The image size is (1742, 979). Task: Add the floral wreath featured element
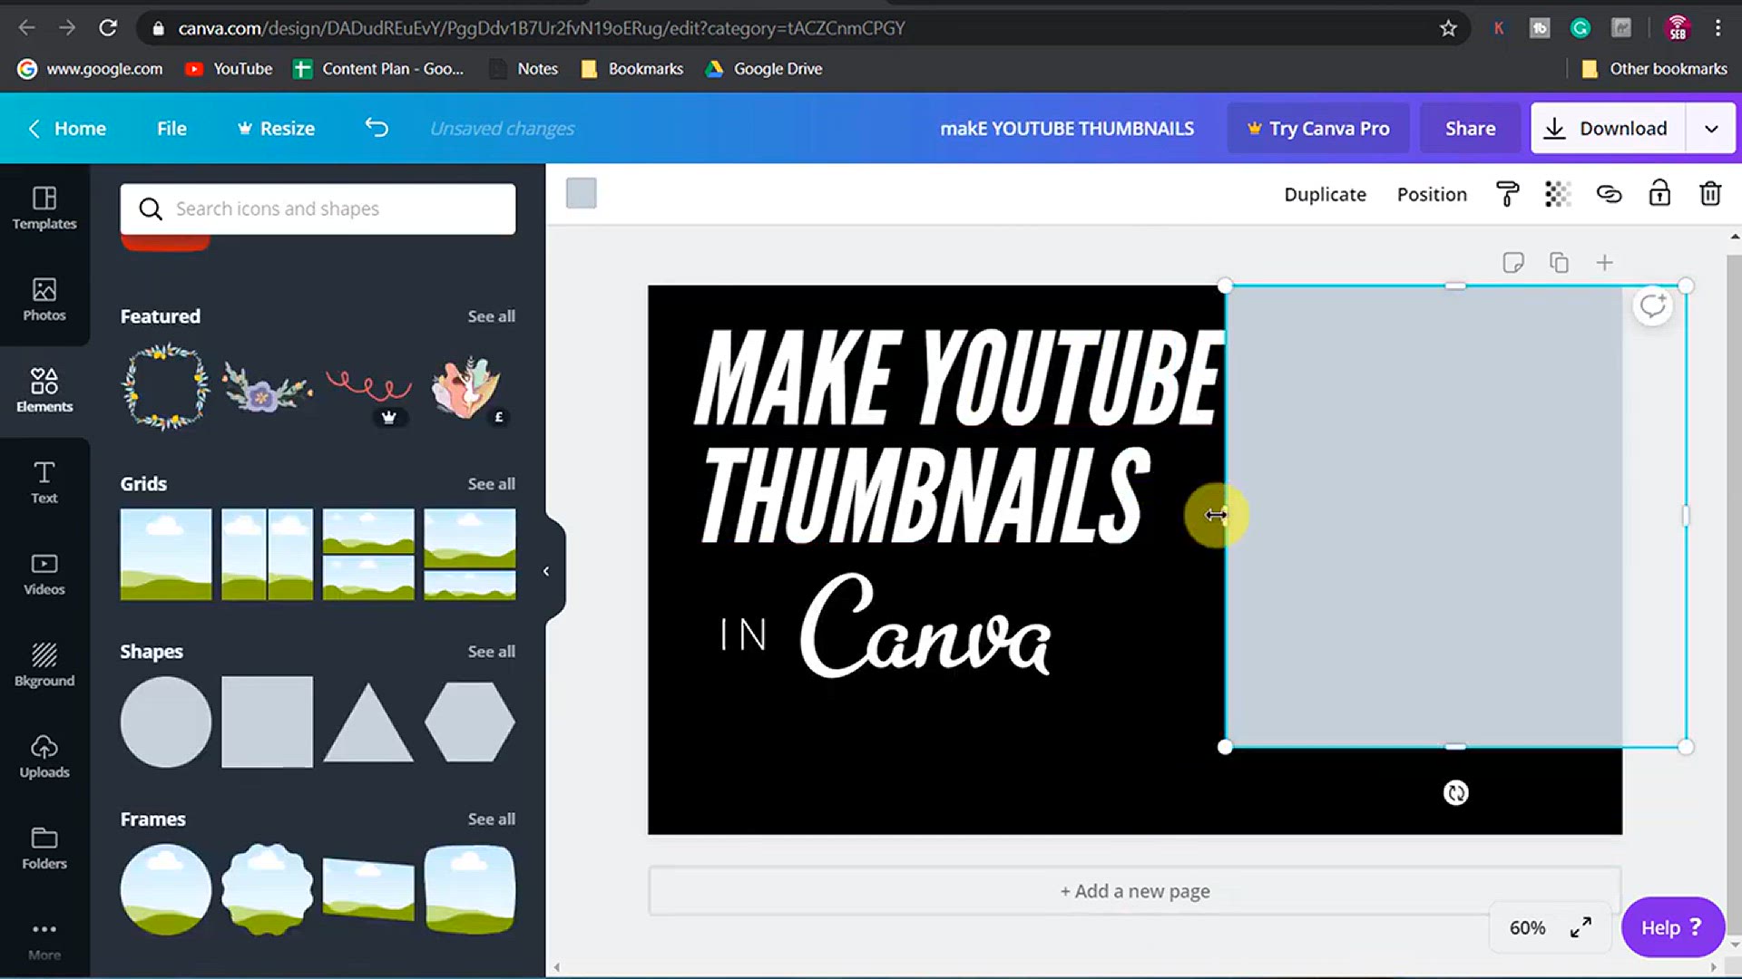coord(166,386)
